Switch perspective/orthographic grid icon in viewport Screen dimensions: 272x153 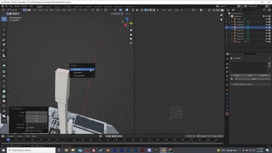[x=131, y=43]
